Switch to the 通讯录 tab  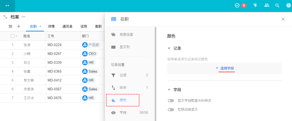pos(67,27)
